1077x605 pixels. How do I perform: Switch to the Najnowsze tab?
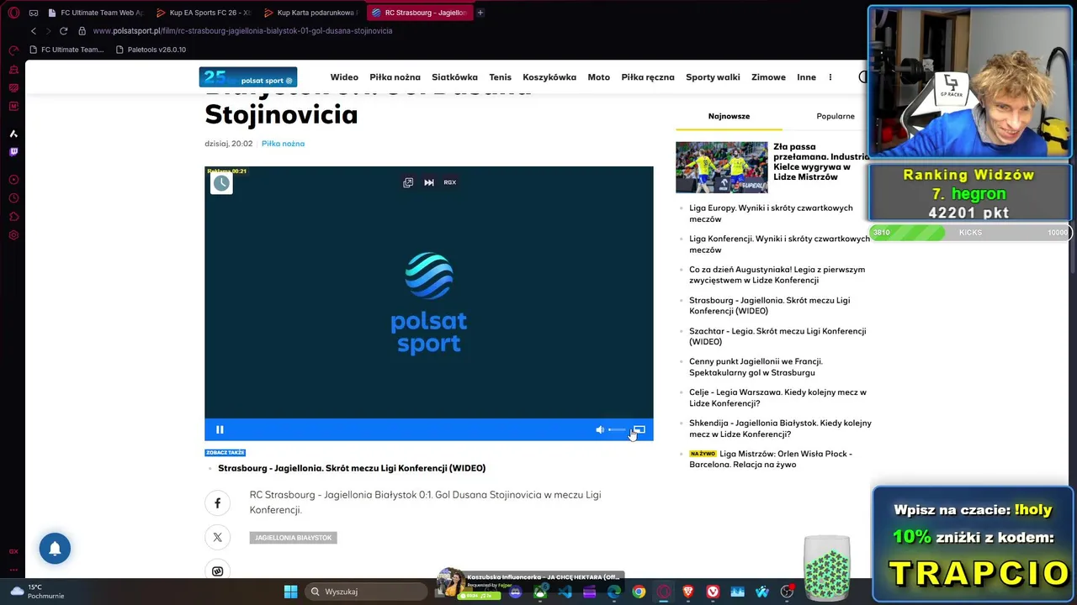pos(729,116)
